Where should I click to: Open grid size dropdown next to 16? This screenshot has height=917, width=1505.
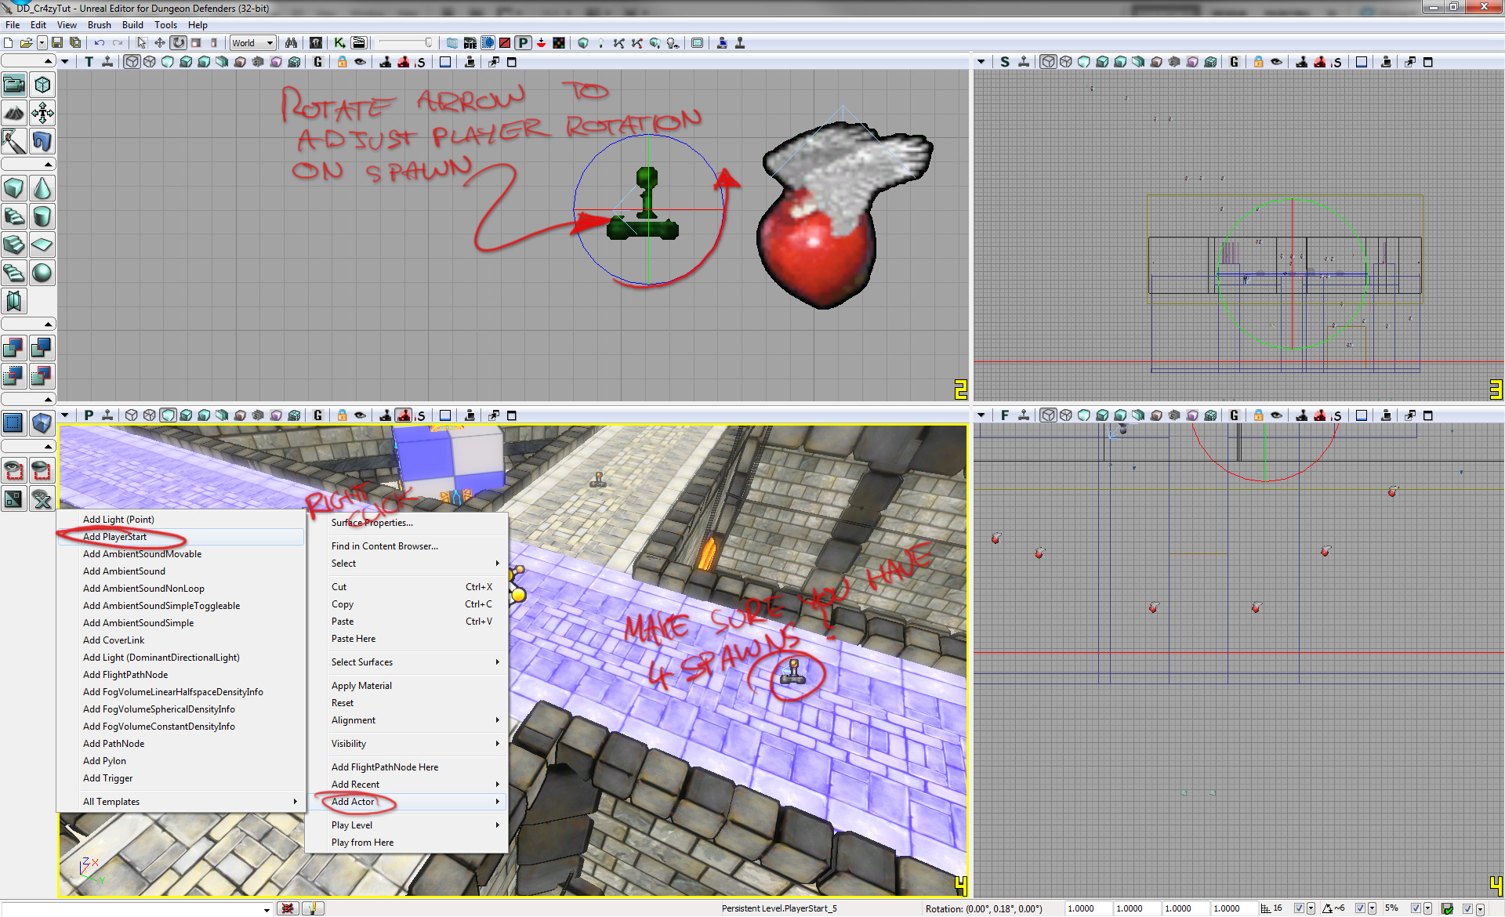point(1311,908)
